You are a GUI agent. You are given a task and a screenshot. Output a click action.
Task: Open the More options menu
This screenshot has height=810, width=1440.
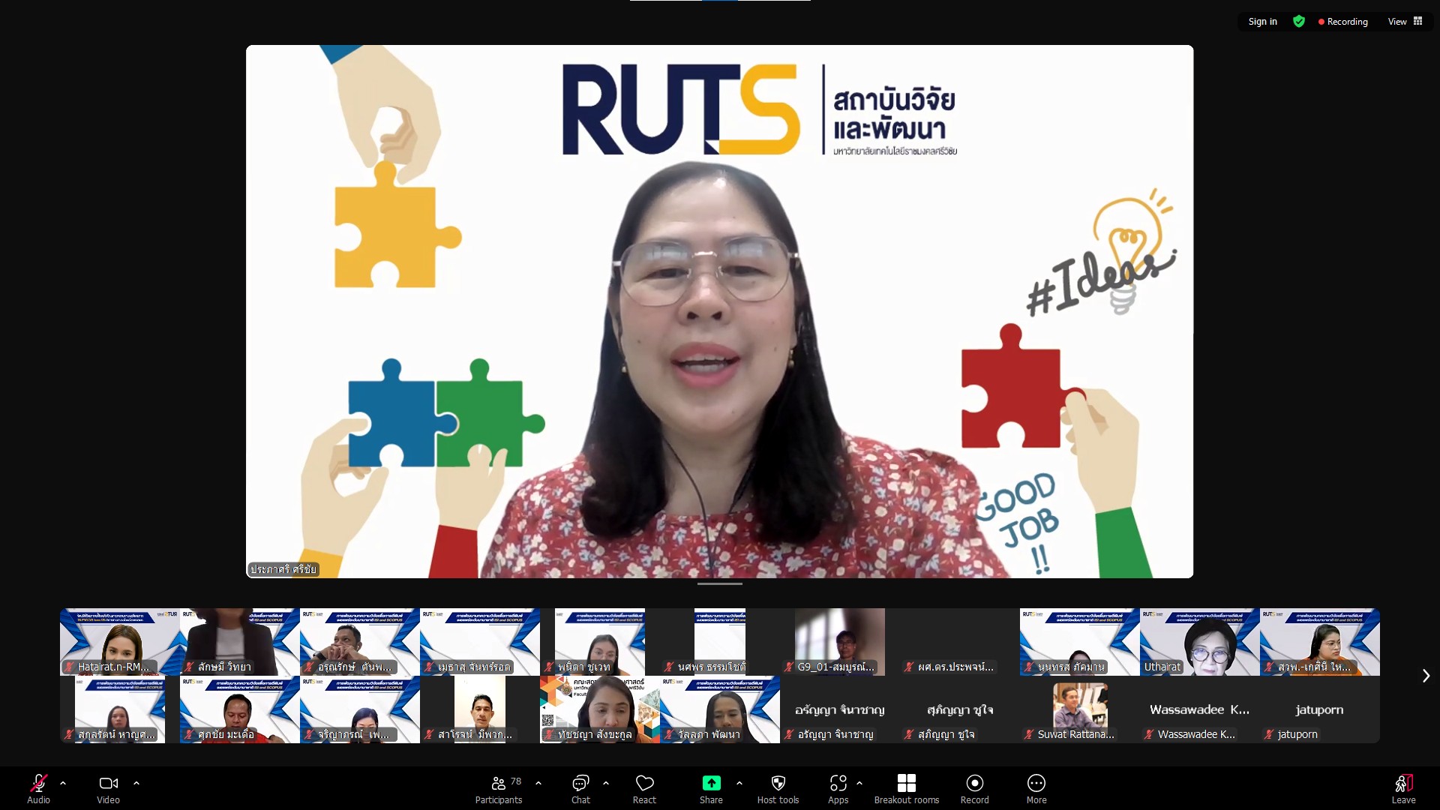[x=1036, y=789]
